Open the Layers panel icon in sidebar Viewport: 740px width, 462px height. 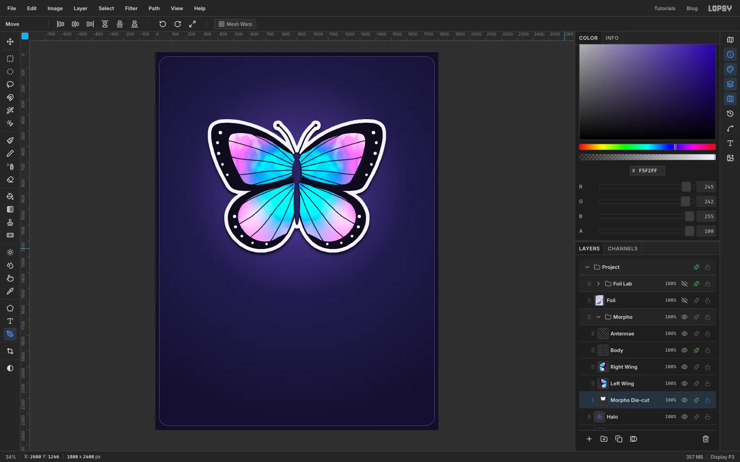pyautogui.click(x=730, y=84)
